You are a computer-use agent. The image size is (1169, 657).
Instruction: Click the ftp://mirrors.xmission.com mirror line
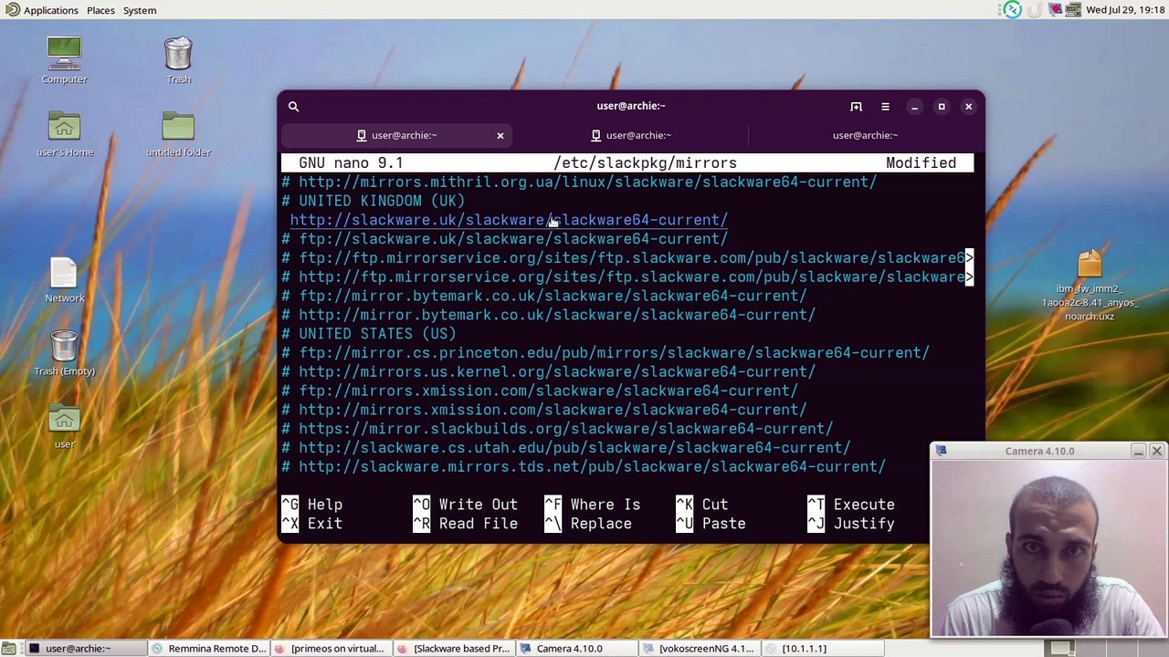coord(540,391)
